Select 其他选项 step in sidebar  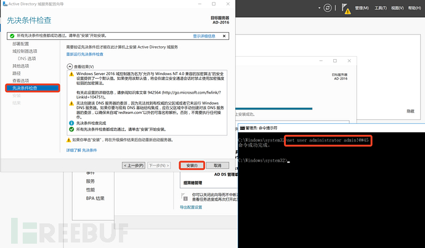(20, 66)
